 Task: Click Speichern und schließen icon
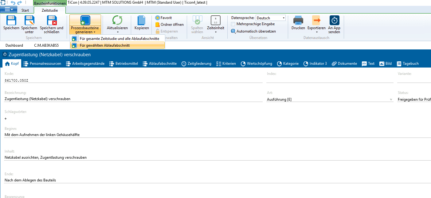click(52, 21)
